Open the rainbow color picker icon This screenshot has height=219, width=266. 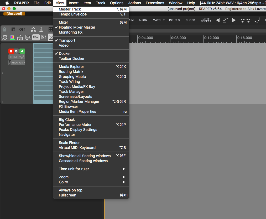[12, 37]
